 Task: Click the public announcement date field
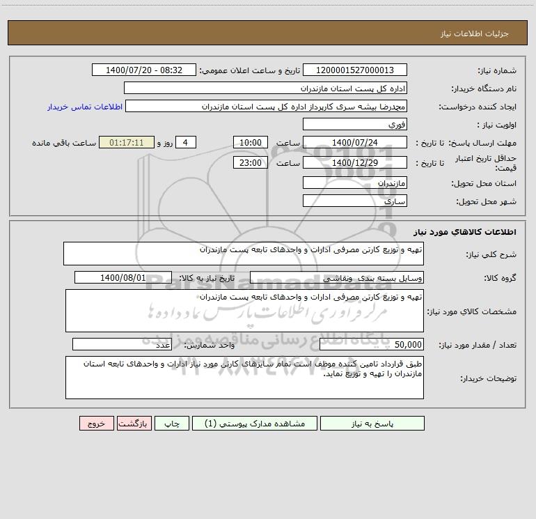[144, 70]
